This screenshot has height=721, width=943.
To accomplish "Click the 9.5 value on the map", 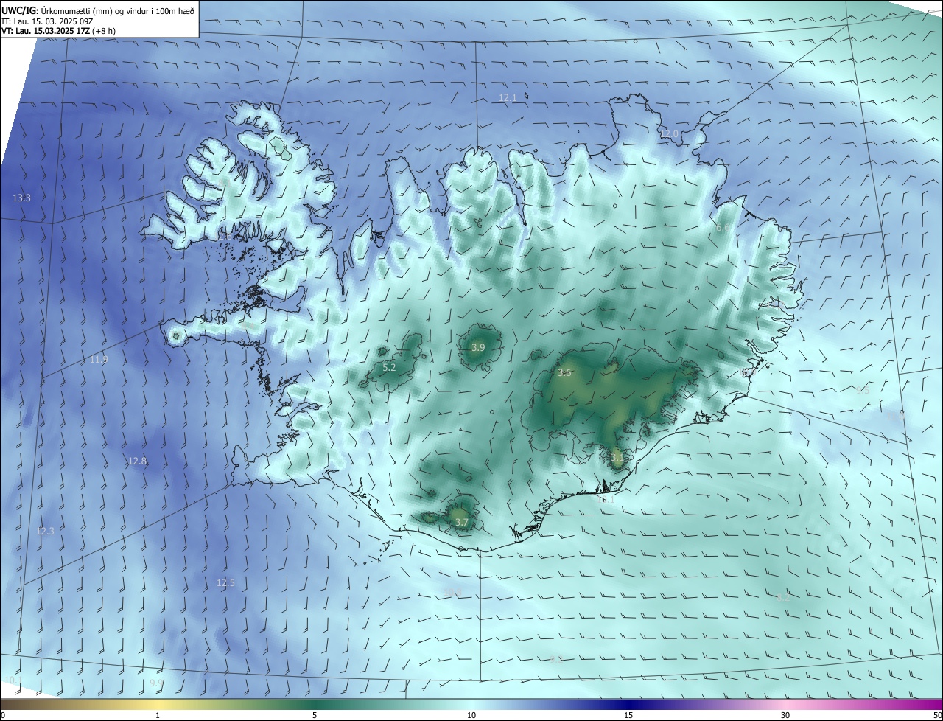I will [x=863, y=391].
